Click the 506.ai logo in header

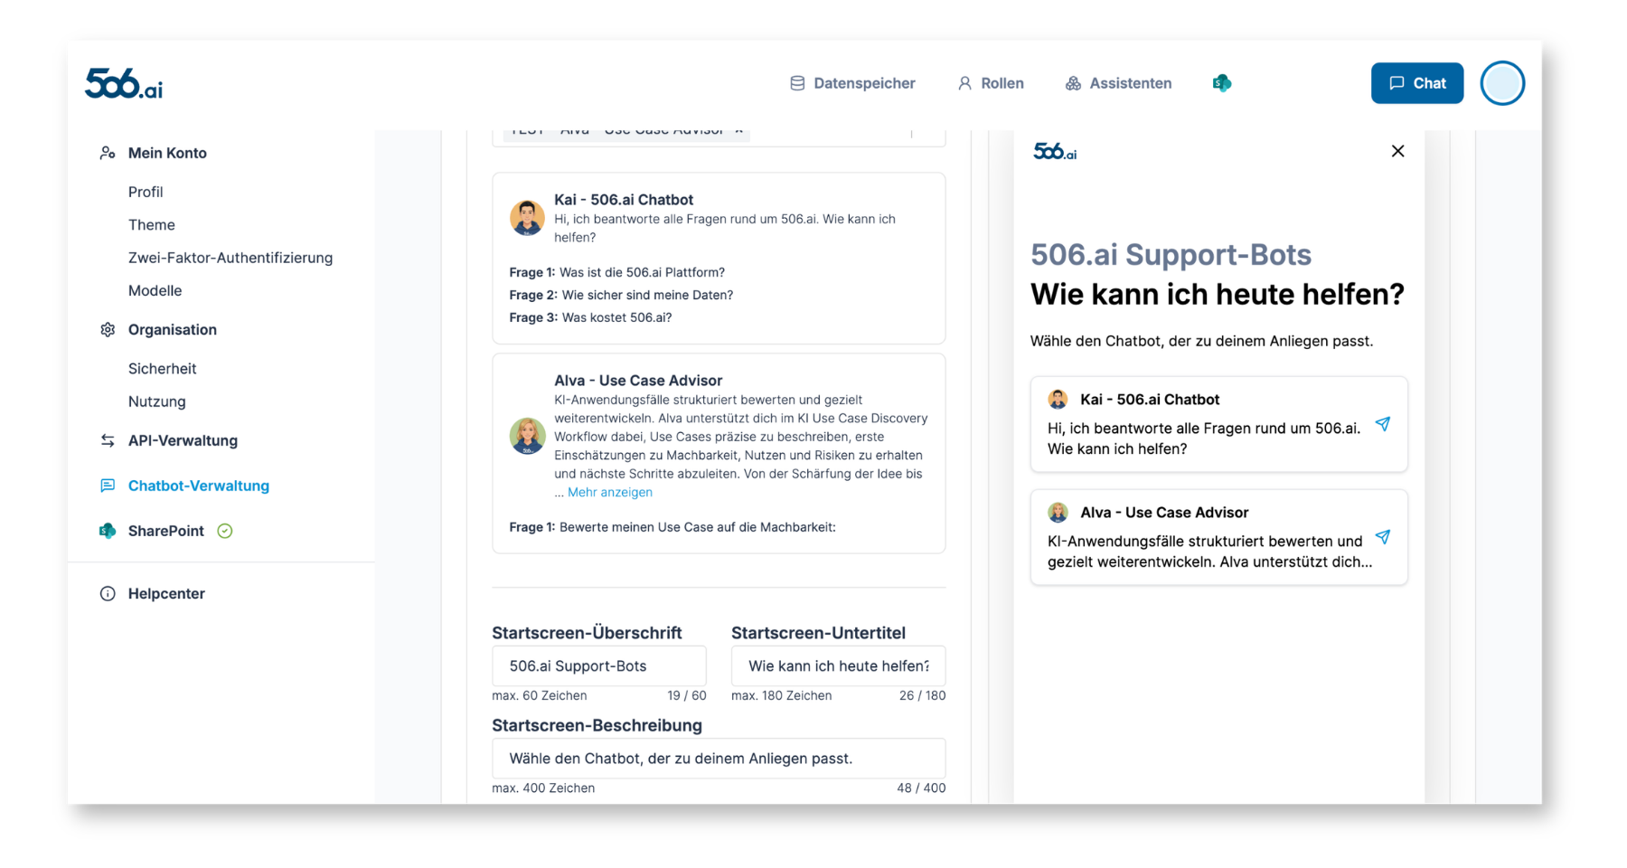pyautogui.click(x=124, y=83)
